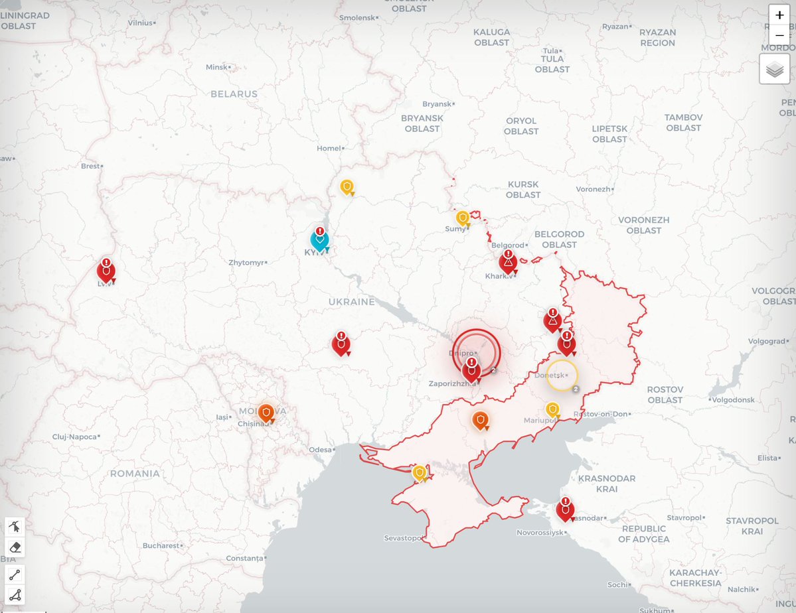Viewport: 796px width, 613px height.
Task: Select the orange marker near Chisinau
Action: [x=266, y=412]
